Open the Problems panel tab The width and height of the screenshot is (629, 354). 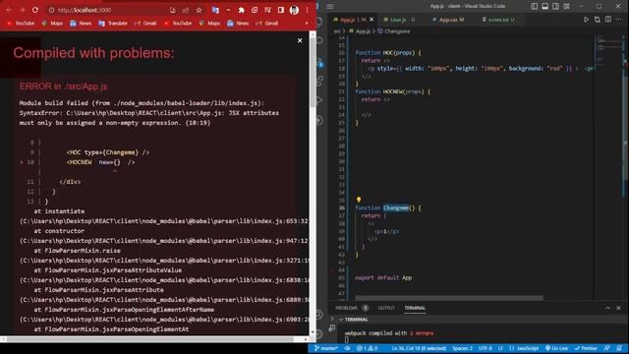[x=352, y=308]
